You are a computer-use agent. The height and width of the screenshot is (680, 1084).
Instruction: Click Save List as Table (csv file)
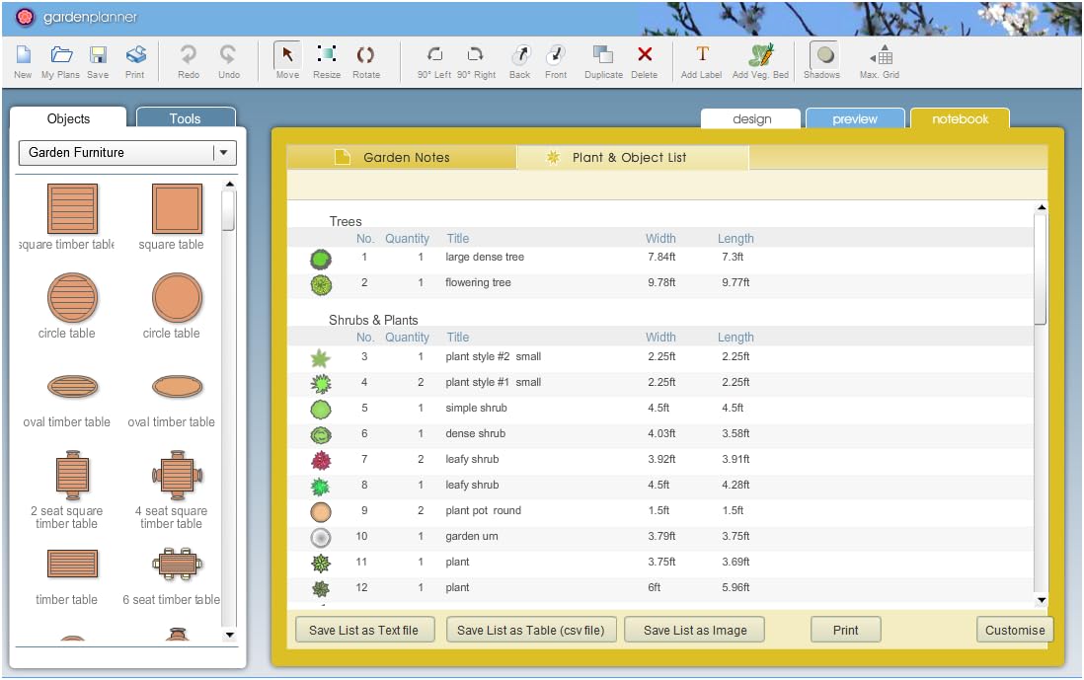531,631
